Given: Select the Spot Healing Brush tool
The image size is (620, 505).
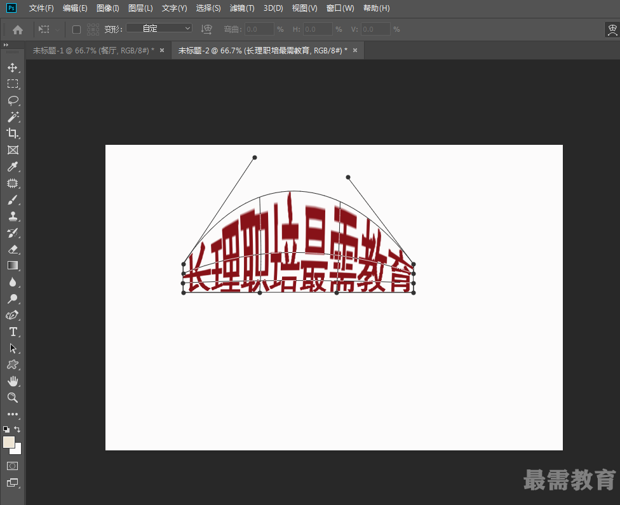Looking at the screenshot, I should point(13,183).
